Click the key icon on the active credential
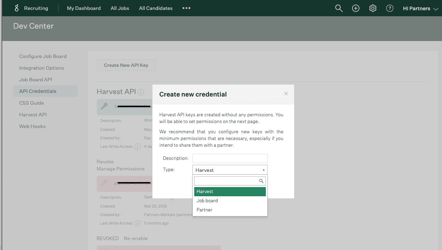The height and width of the screenshot is (250, 442). point(103,106)
